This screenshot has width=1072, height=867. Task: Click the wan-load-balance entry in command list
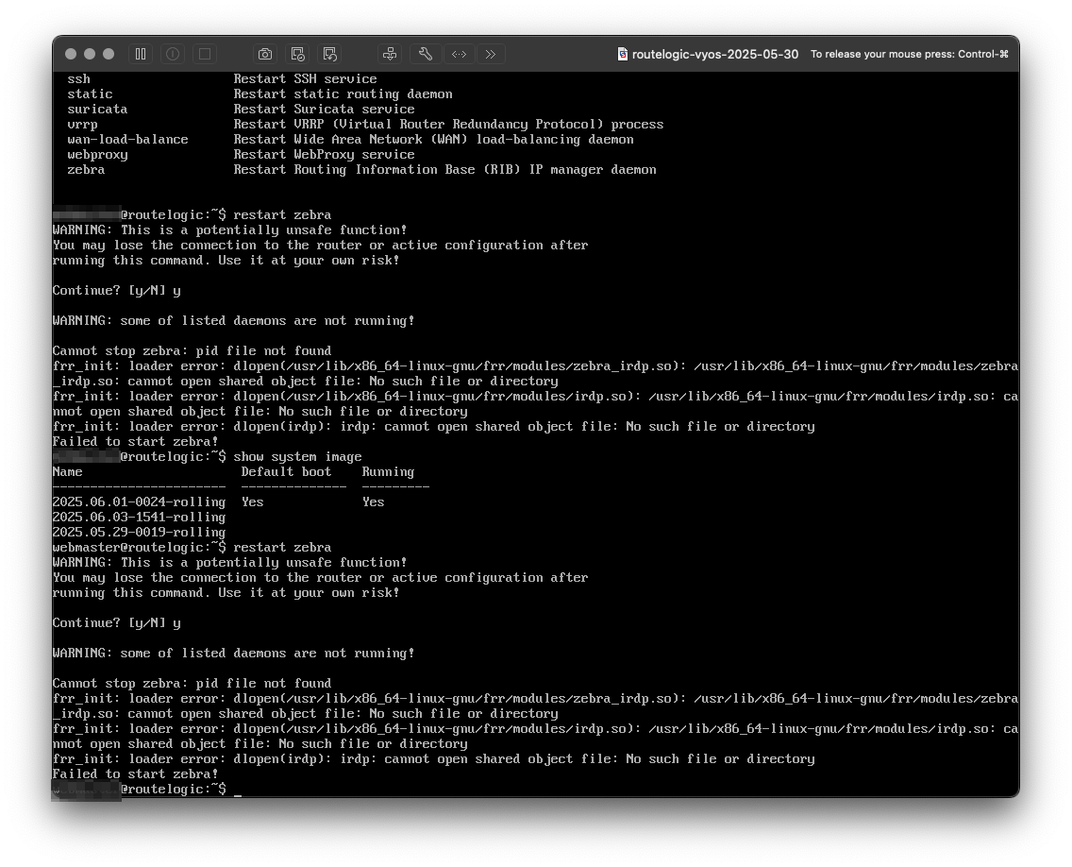click(x=127, y=139)
